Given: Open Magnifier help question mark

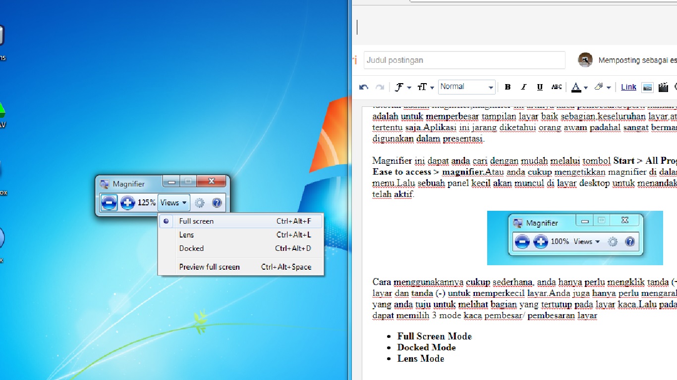Looking at the screenshot, I should (x=217, y=202).
